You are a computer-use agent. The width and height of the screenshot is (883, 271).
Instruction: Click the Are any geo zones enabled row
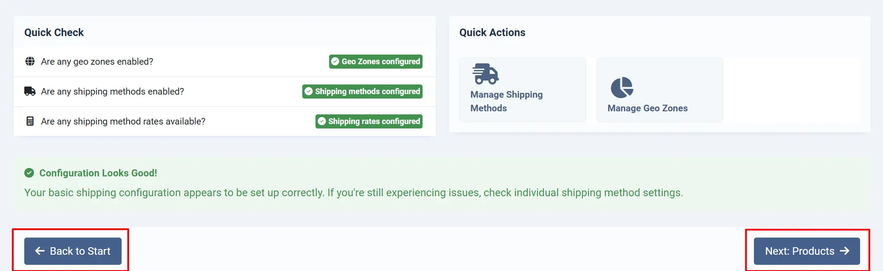coord(225,62)
